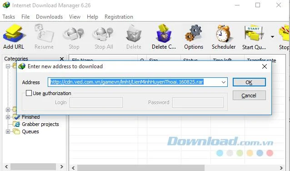Image resolution: width=290 pixels, height=171 pixels.
Task: Open the View menu
Action: (75, 17)
